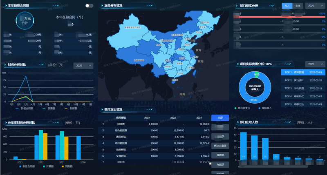Viewport: 327px width, 175px height.
Task: Click the 本年在做合同（个）label
Action: tap(69, 17)
